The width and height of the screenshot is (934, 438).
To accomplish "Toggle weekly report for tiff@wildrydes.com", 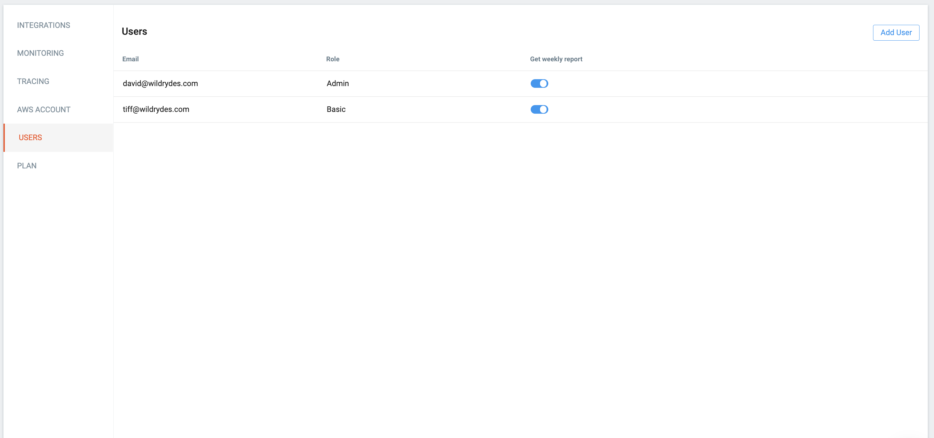I will 539,109.
